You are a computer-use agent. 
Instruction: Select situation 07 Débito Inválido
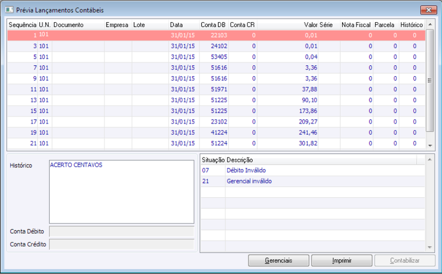pyautogui.click(x=313, y=170)
